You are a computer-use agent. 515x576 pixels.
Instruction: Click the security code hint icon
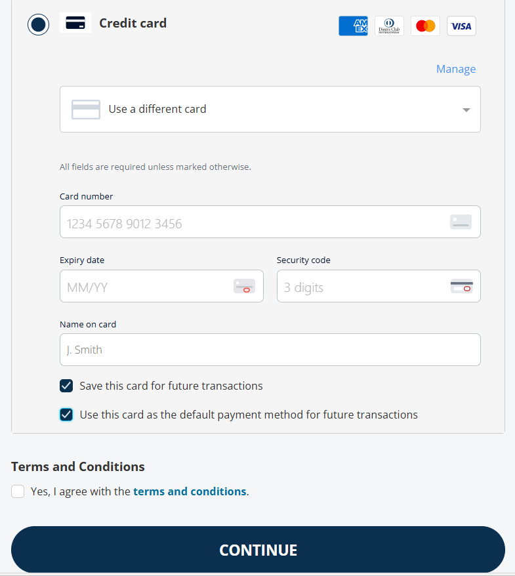click(x=461, y=286)
